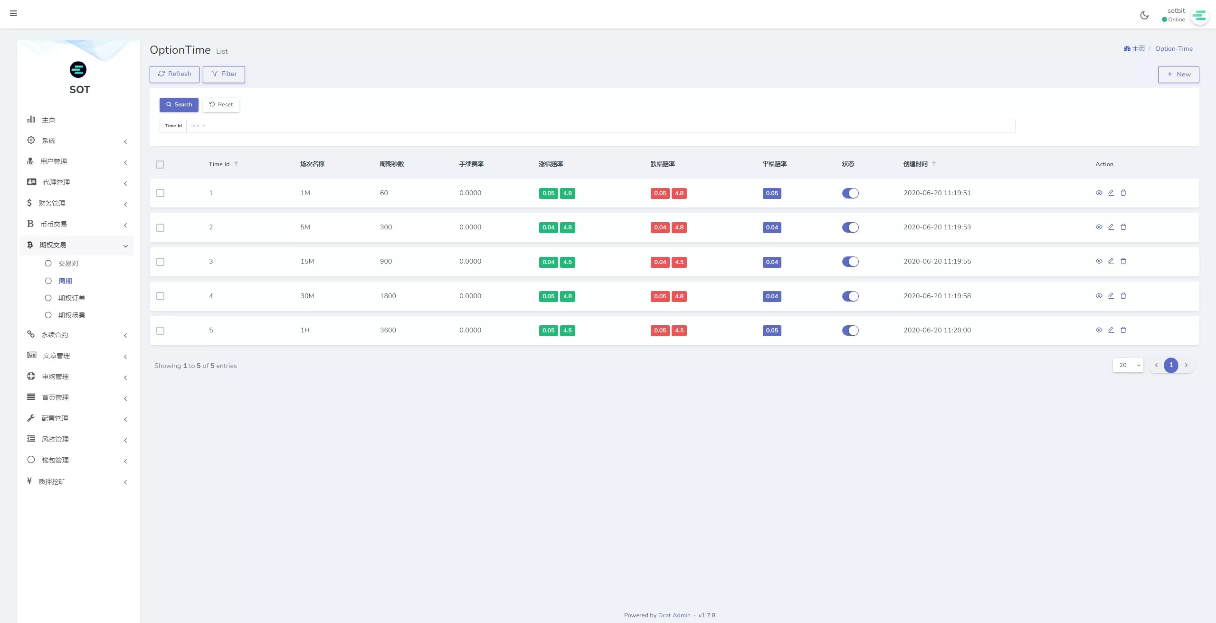The height and width of the screenshot is (623, 1216).
Task: Click the Refresh button
Action: [x=174, y=74]
